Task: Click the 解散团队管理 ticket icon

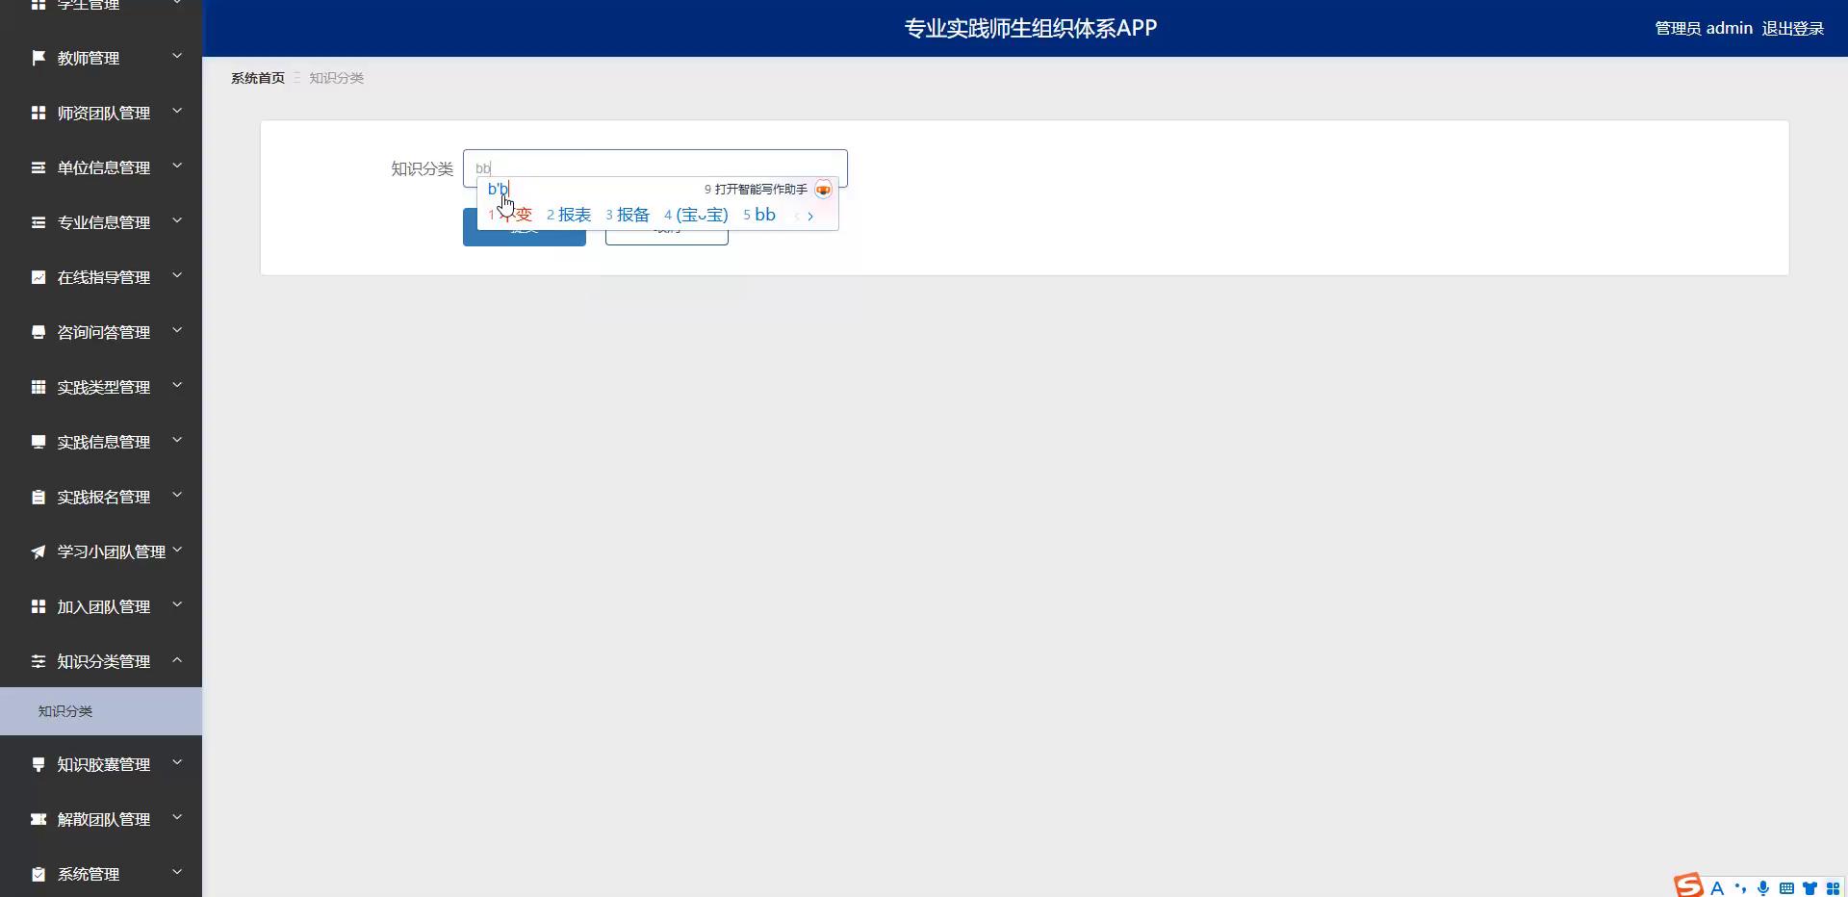Action: [x=38, y=819]
